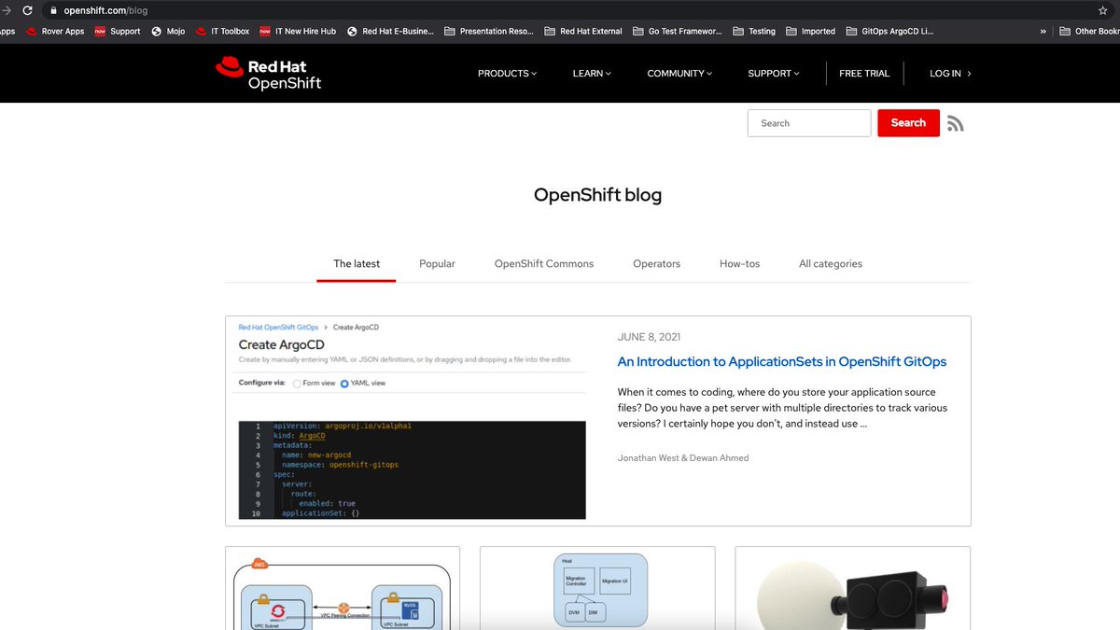Open the Support bookmark

(x=118, y=31)
